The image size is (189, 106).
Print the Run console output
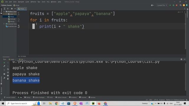(x=8, y=76)
